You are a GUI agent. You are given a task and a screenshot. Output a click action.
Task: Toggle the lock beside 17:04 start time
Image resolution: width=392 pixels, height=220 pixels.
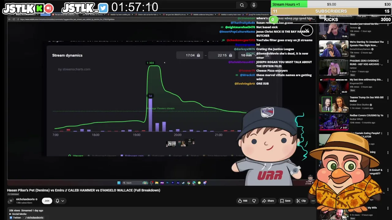(198, 55)
